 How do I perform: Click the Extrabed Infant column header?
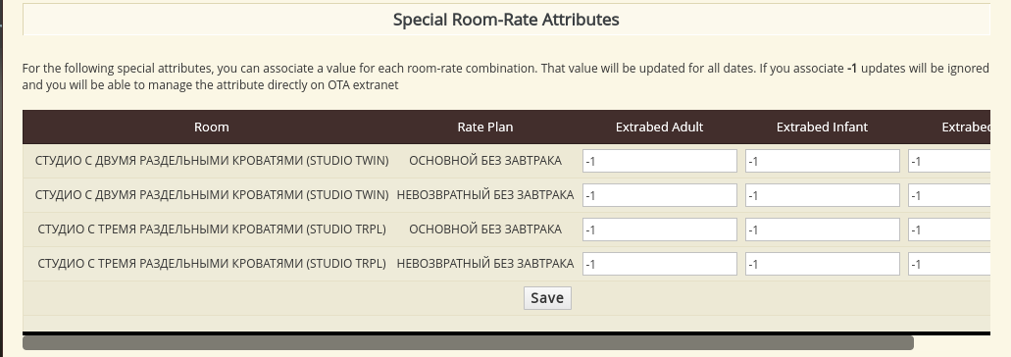pos(822,127)
